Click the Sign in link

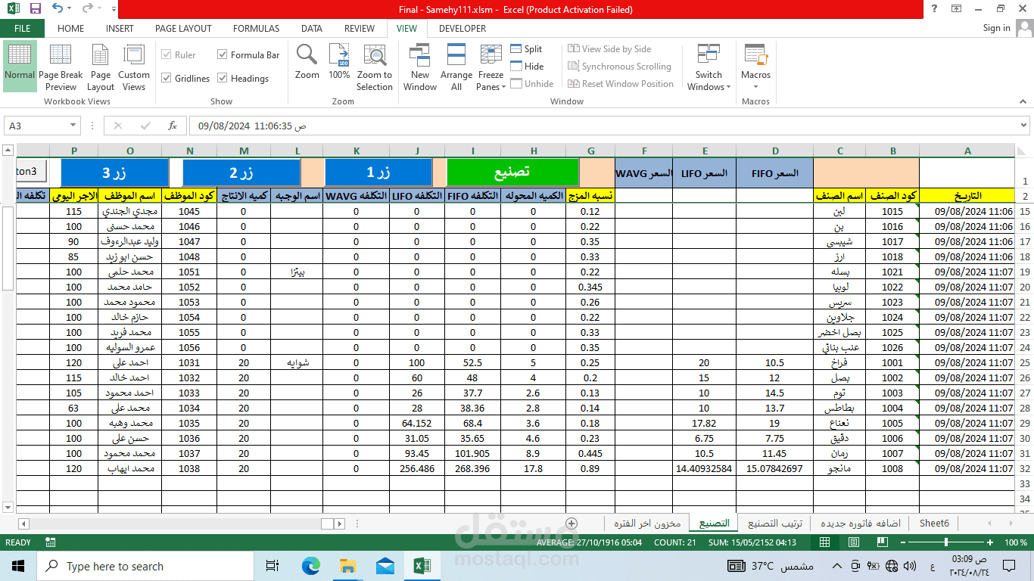[996, 28]
